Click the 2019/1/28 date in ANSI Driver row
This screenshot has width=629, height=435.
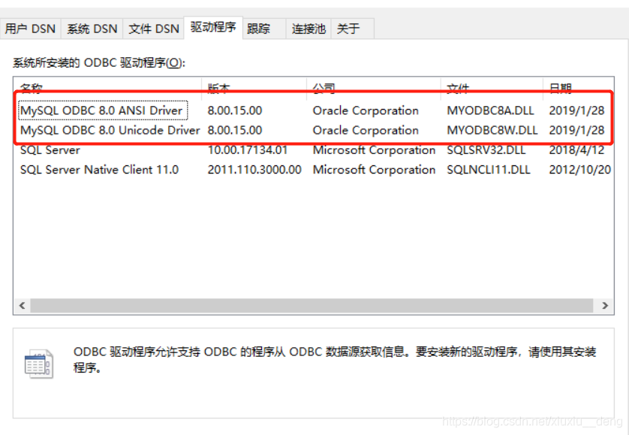(576, 110)
